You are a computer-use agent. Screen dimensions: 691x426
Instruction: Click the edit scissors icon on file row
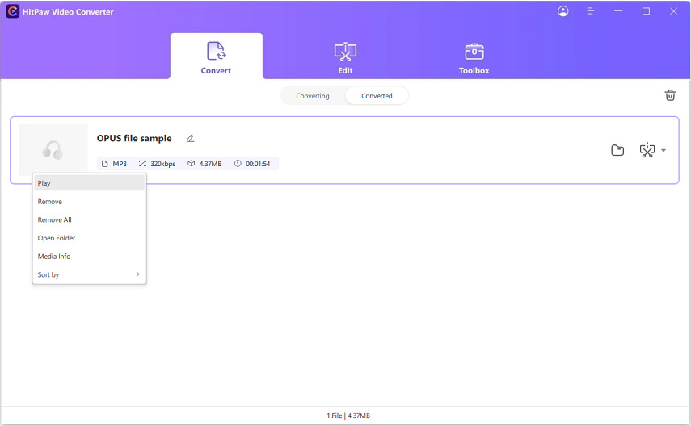(x=647, y=150)
